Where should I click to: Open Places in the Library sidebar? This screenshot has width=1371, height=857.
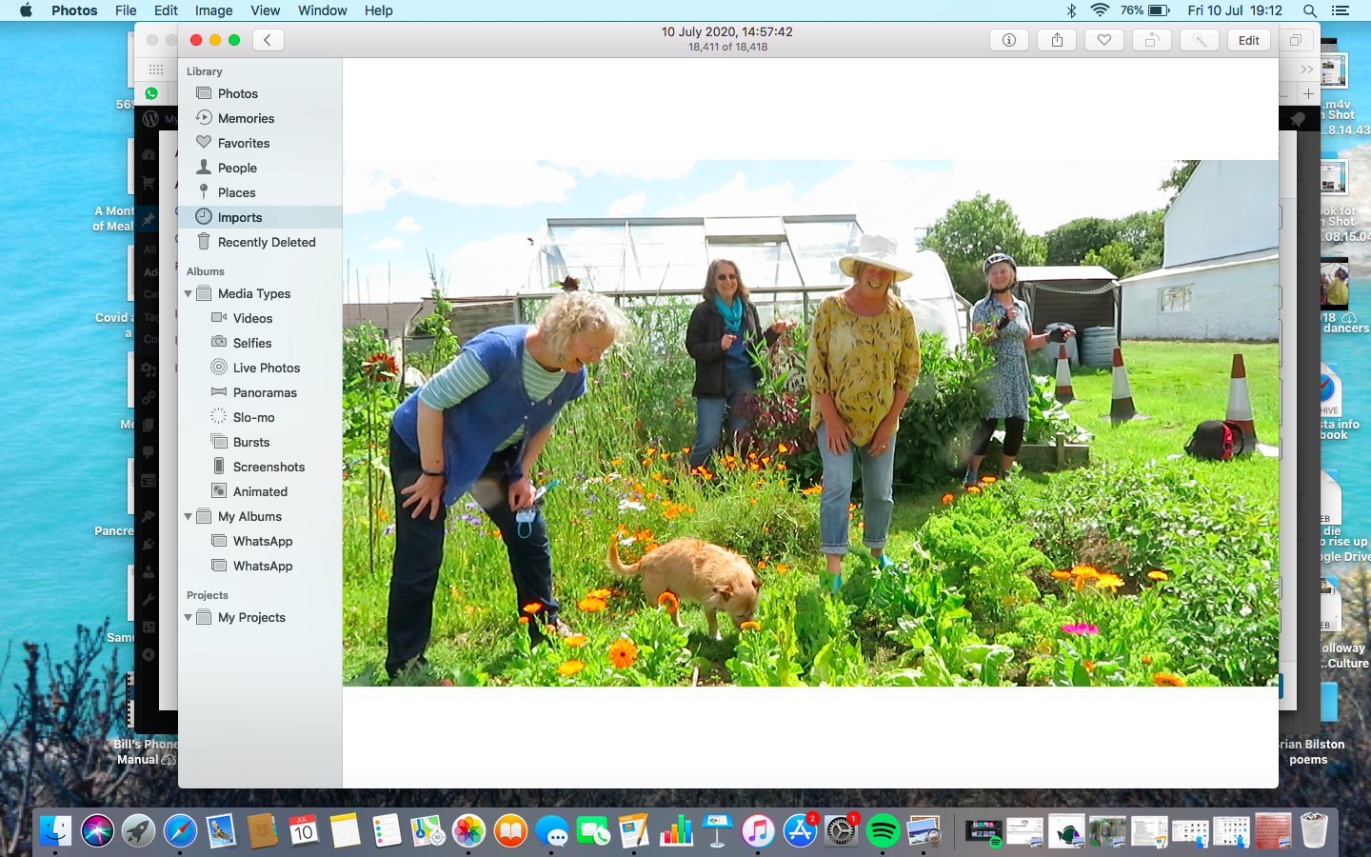click(x=236, y=192)
